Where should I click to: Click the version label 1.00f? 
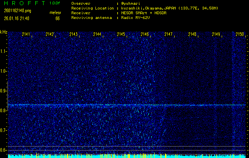(x=55, y=3)
